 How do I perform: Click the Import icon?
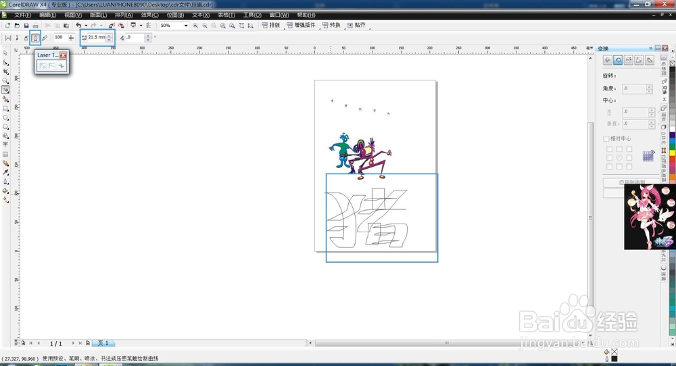pyautogui.click(x=112, y=26)
